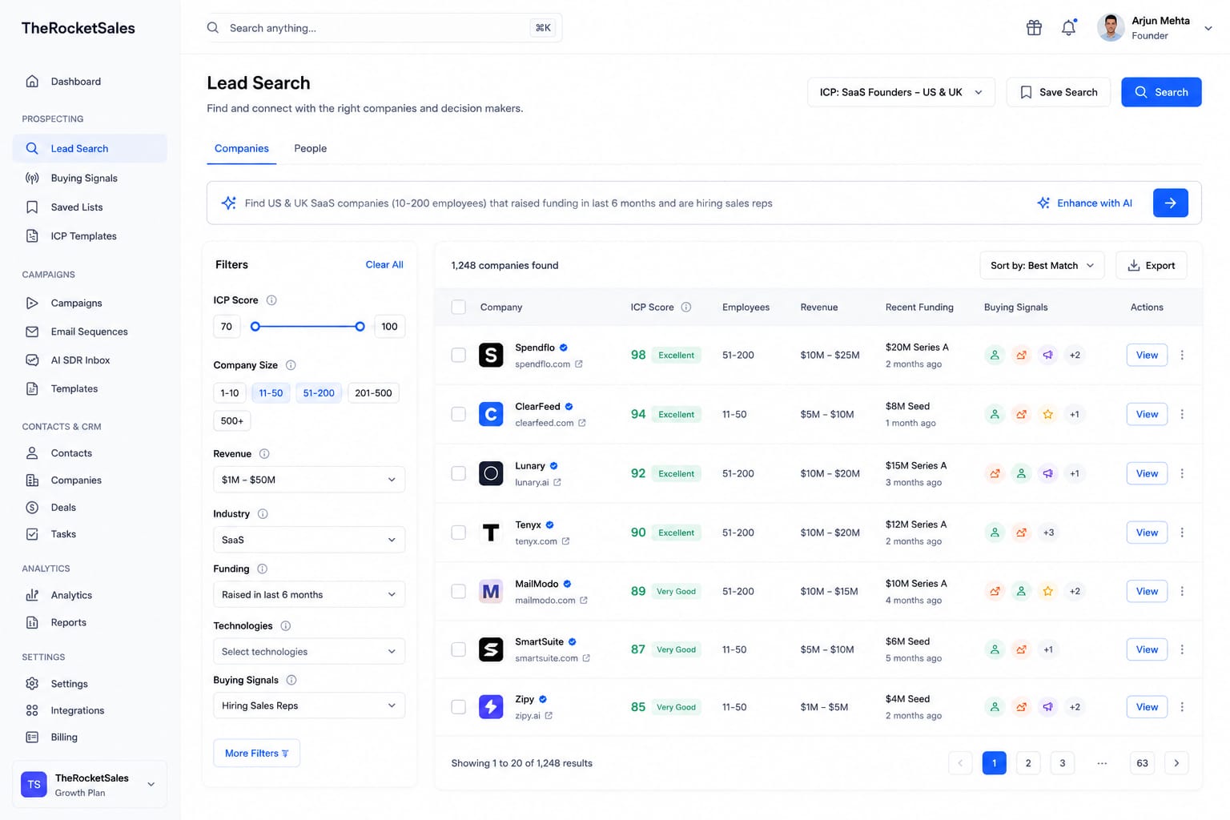
Task: Open Email Sequences from sidebar
Action: tap(90, 332)
